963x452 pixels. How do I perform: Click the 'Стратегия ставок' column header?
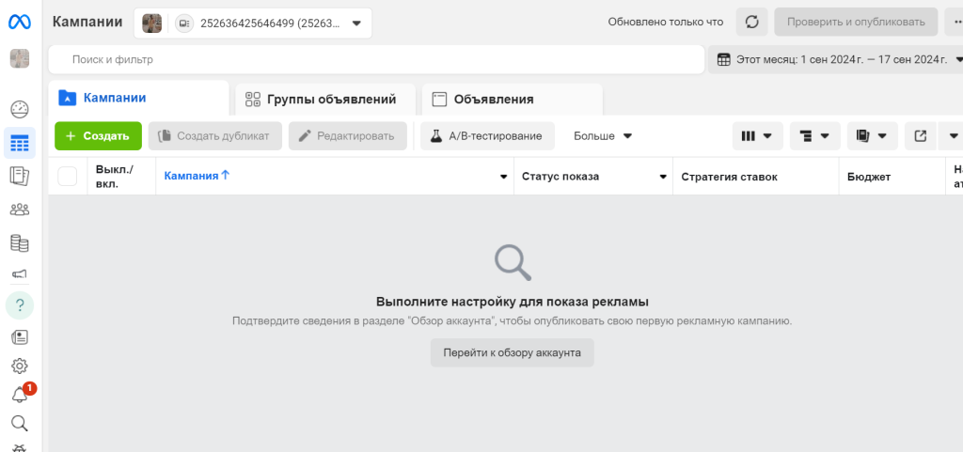[730, 177]
